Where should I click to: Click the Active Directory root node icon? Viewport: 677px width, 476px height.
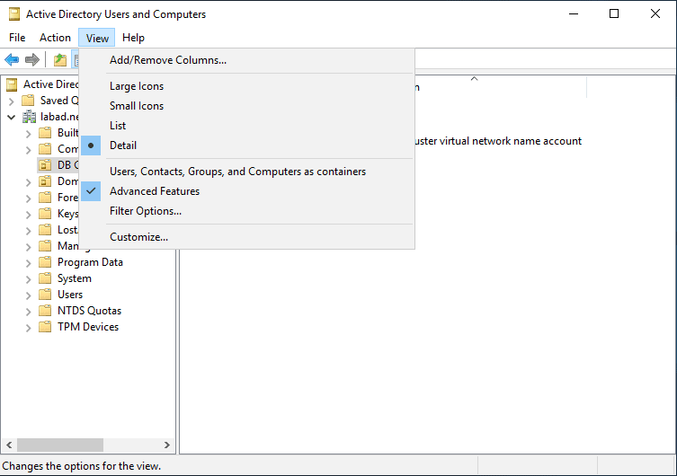pyautogui.click(x=12, y=84)
